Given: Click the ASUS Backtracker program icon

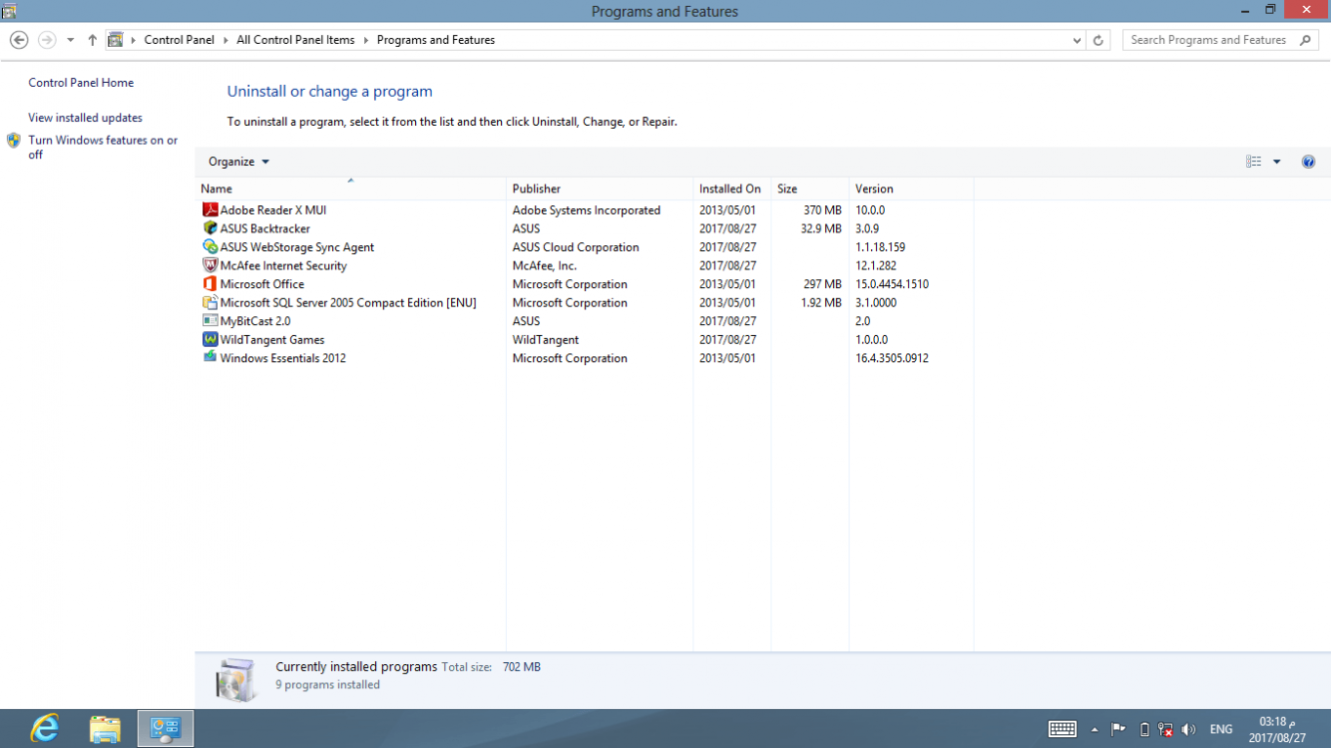Looking at the screenshot, I should (x=210, y=228).
